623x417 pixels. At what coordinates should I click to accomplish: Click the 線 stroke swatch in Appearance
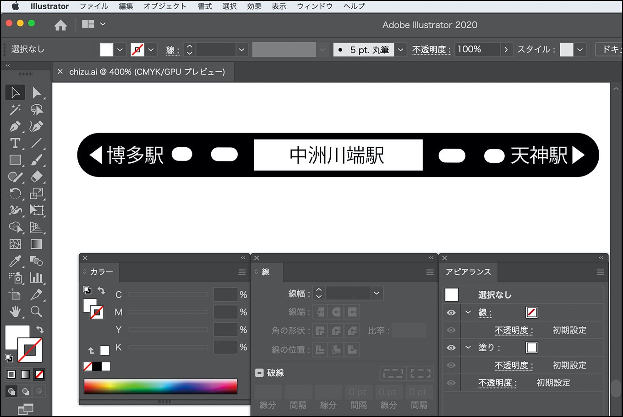[x=531, y=312]
